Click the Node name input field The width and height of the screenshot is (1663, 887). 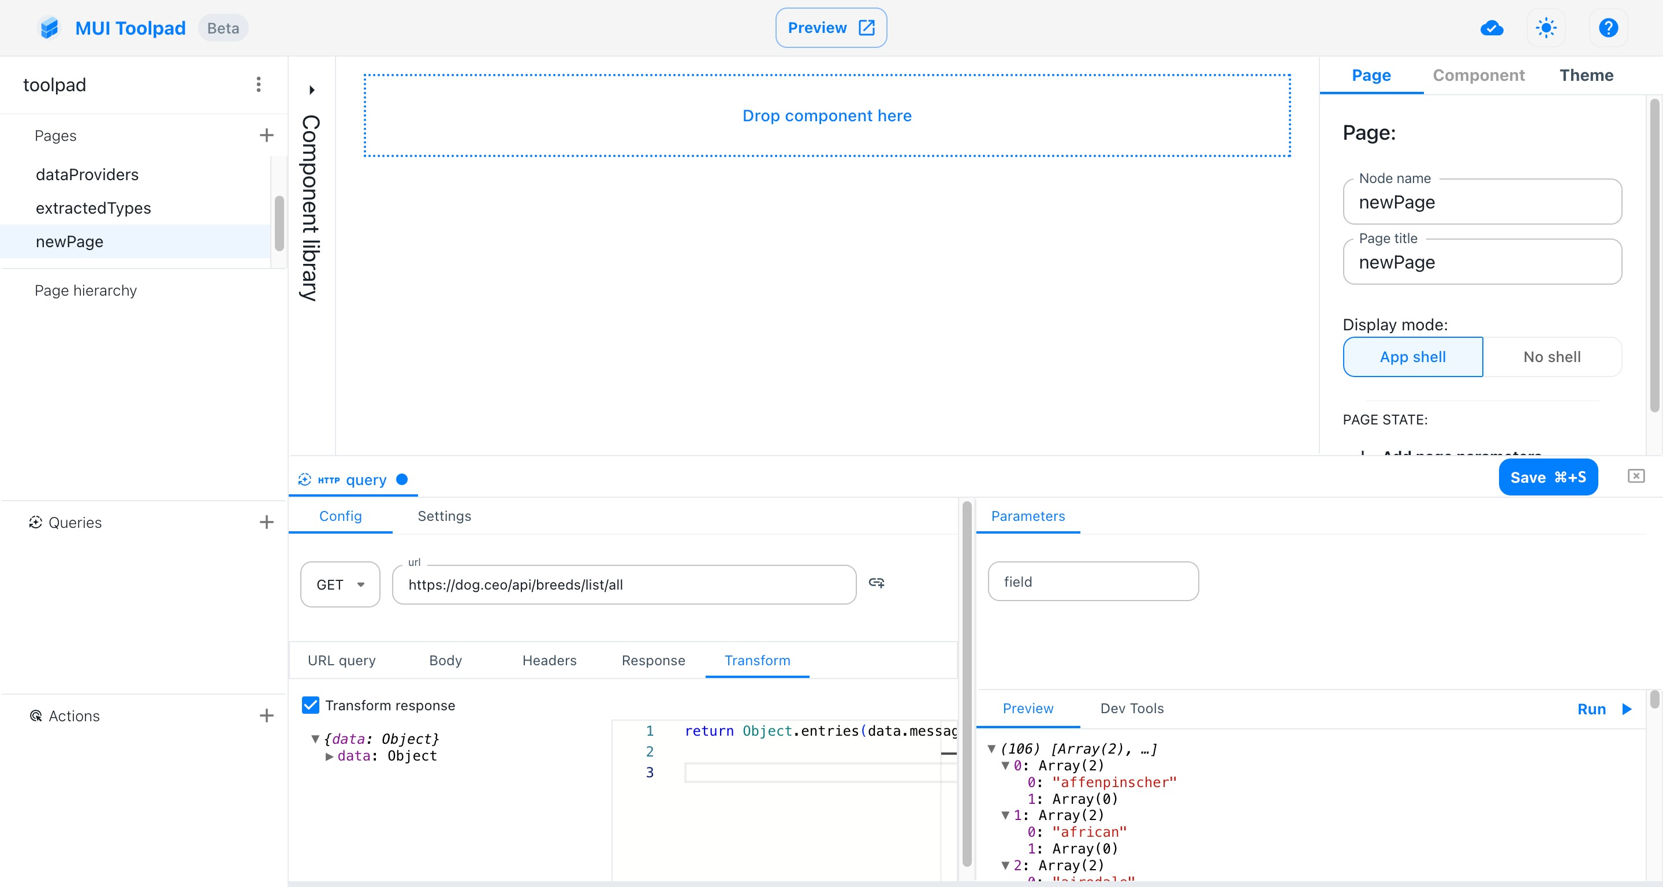(x=1482, y=202)
